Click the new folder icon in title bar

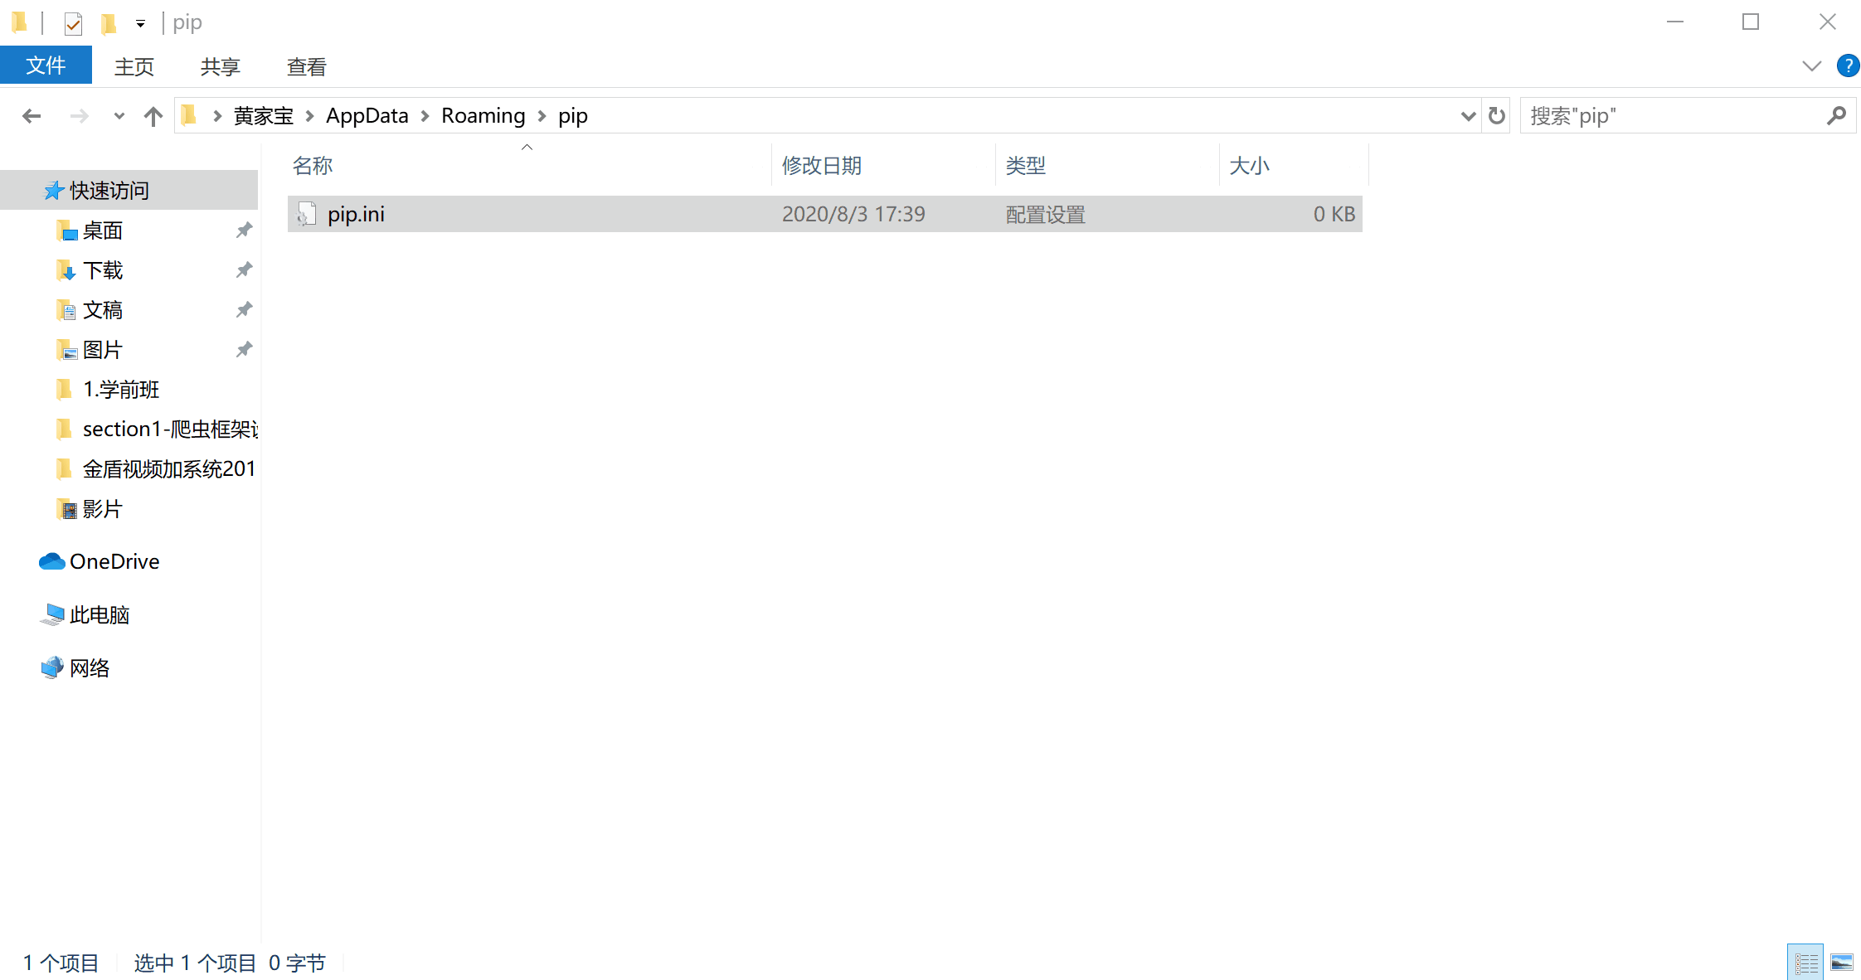[109, 23]
